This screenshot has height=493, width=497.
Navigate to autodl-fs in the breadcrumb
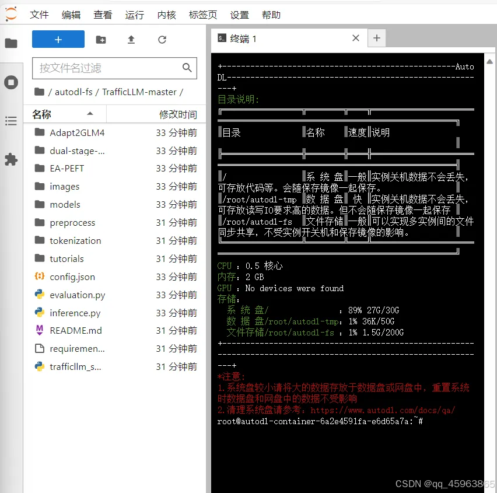(73, 92)
